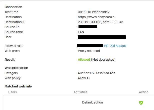
Task: Click the destination URL www.ebay.com.au
Action: 97,17
